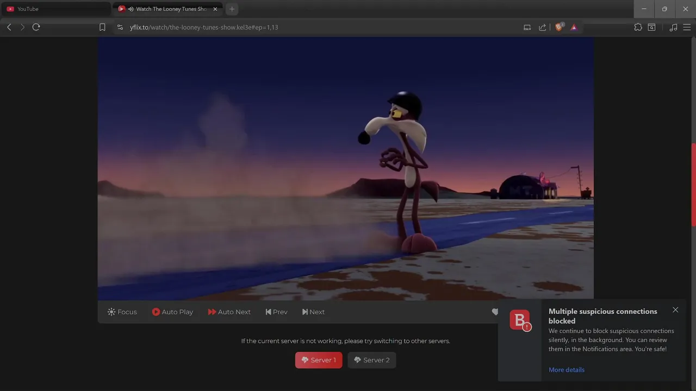Toggle the sidebar panel icon

[x=651, y=27]
